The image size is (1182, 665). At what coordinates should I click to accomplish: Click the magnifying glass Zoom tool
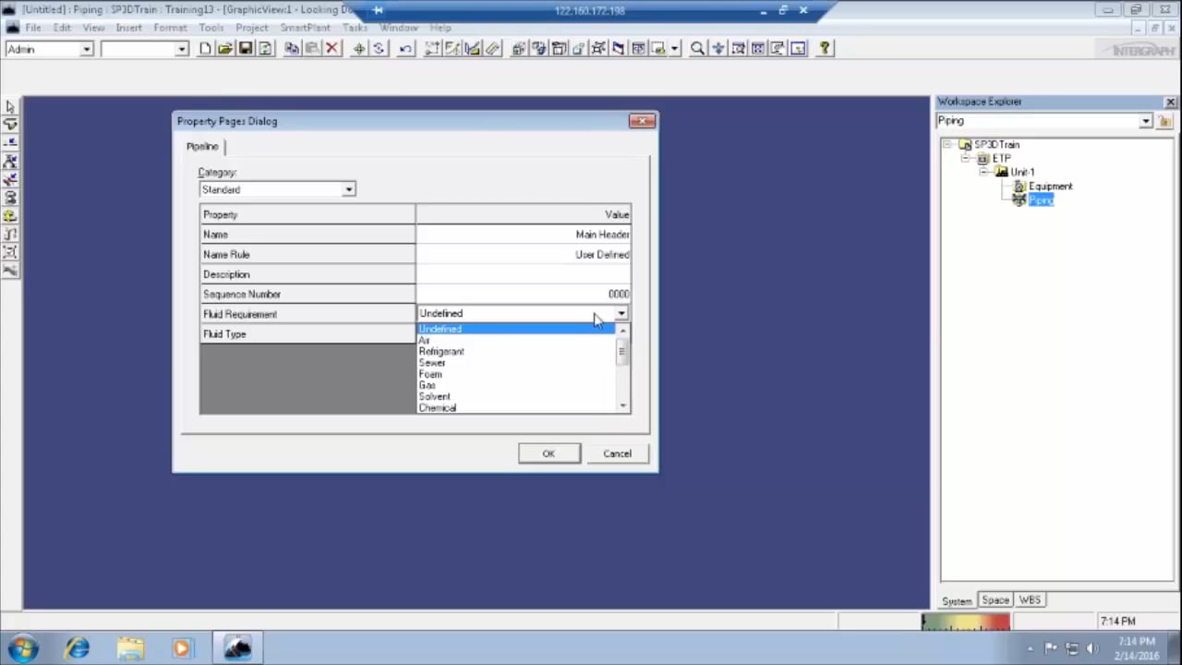[697, 49]
